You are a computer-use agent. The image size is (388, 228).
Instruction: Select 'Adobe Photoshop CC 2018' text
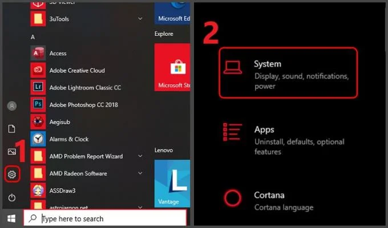(84, 105)
